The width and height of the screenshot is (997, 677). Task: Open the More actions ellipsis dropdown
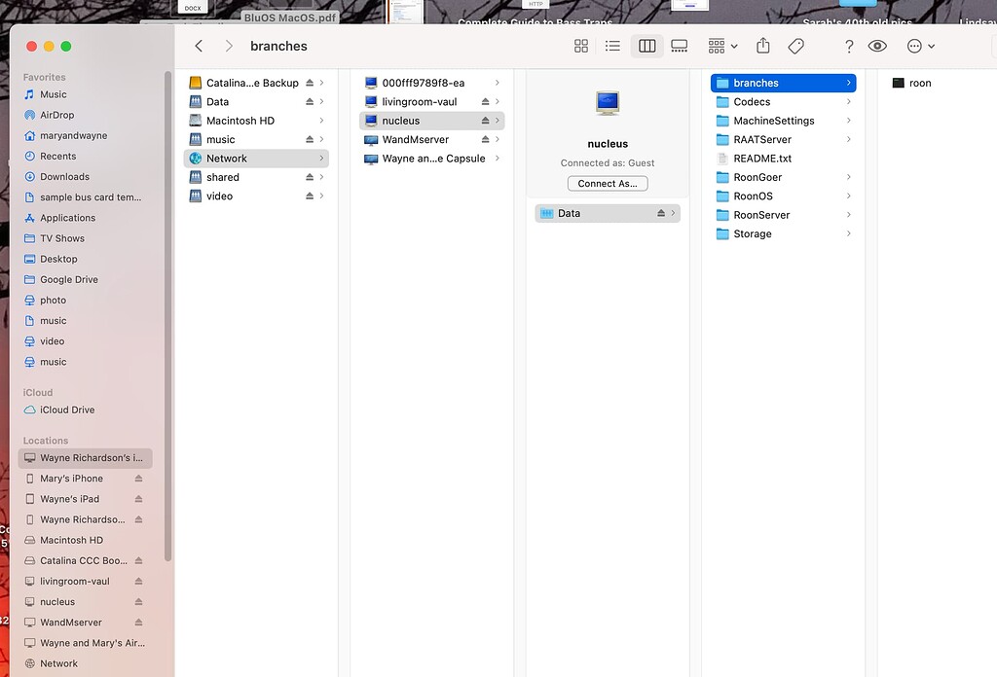[920, 46]
